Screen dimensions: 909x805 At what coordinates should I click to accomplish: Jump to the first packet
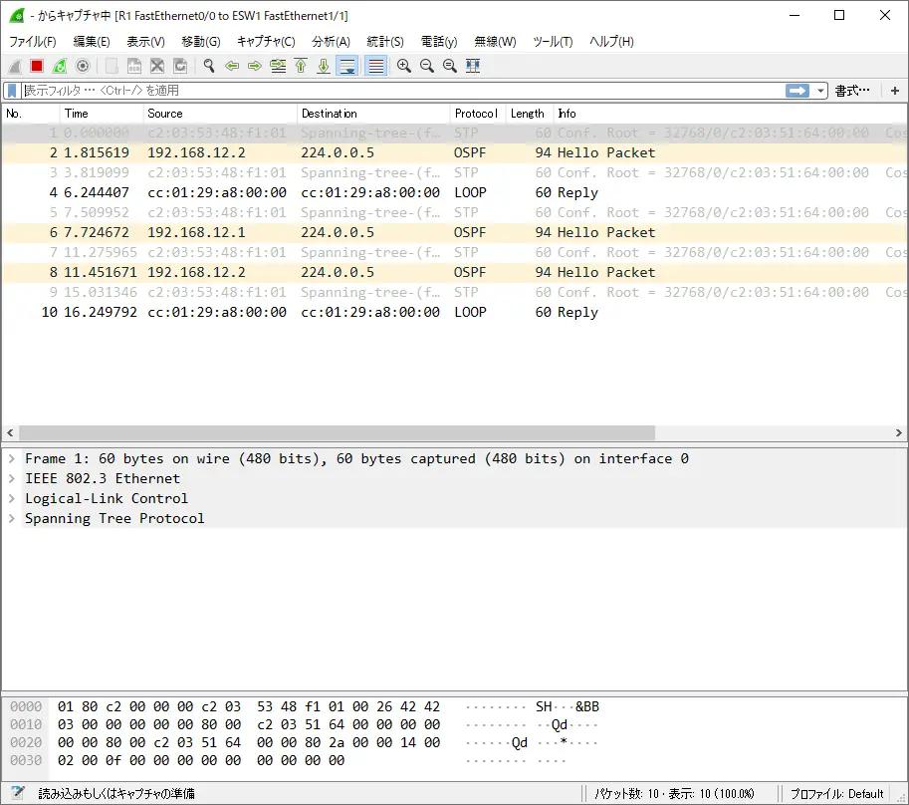[x=301, y=66]
